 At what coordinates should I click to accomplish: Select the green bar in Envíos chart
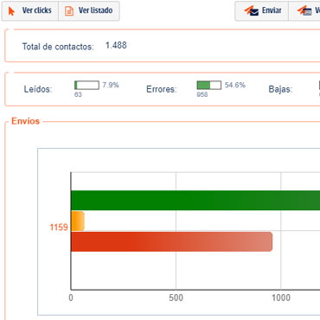click(195, 201)
